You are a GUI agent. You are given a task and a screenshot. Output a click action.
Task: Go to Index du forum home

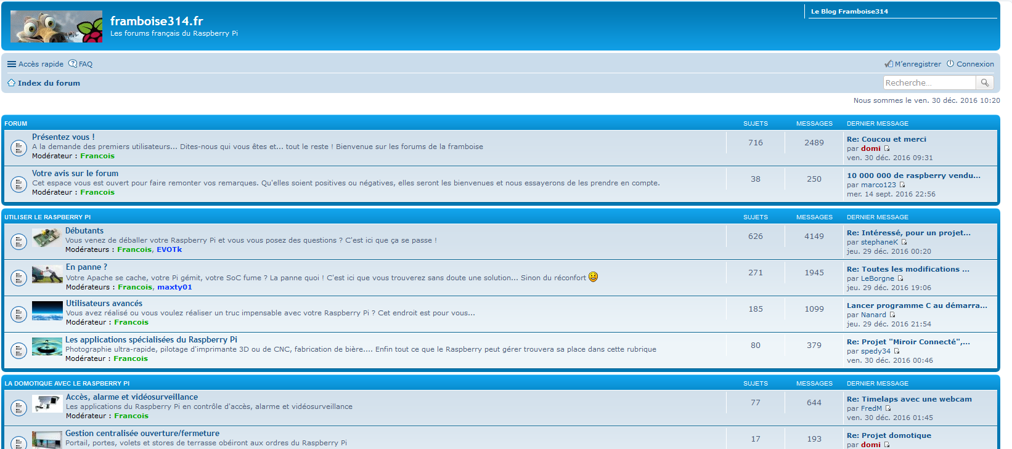(44, 83)
